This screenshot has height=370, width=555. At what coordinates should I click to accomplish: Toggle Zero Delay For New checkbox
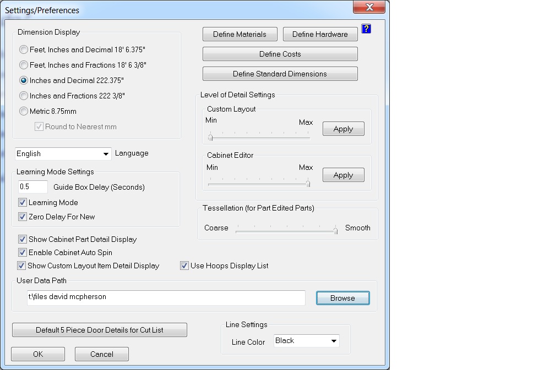pyautogui.click(x=23, y=217)
